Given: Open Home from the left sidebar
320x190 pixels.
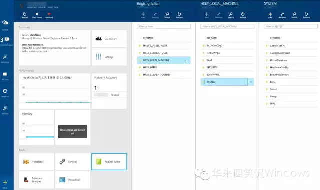Looking at the screenshot, I should pos(5,25).
